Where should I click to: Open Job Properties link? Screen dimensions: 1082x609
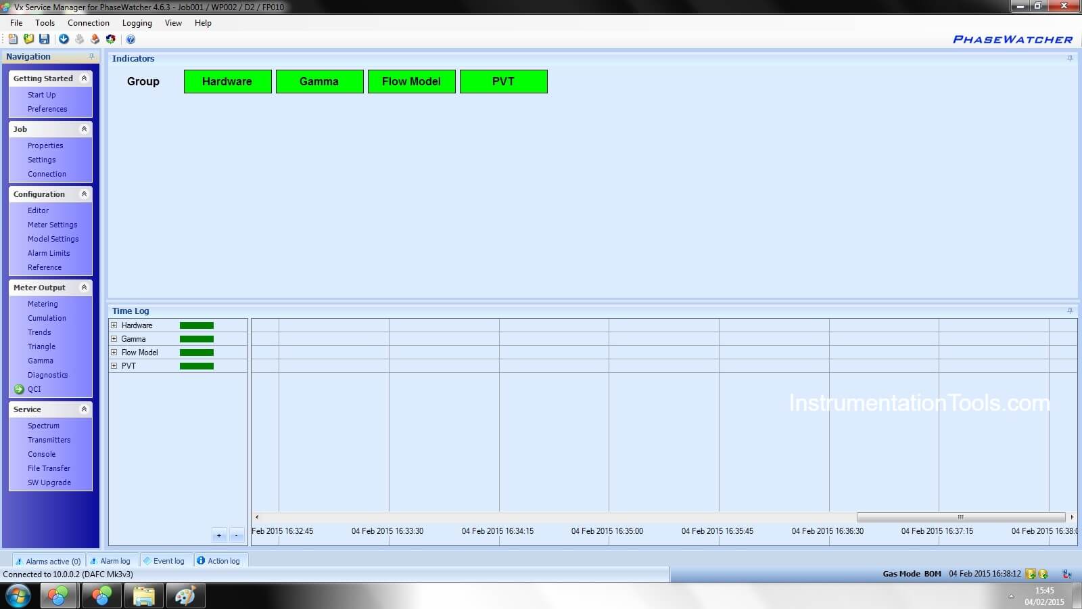click(x=45, y=146)
